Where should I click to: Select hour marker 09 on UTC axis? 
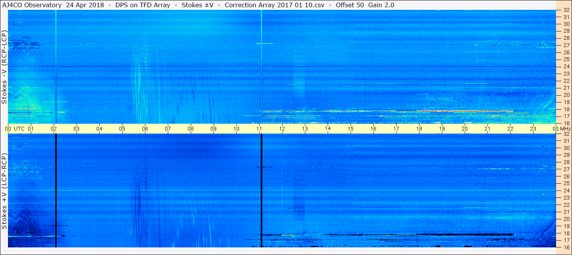tap(214, 129)
